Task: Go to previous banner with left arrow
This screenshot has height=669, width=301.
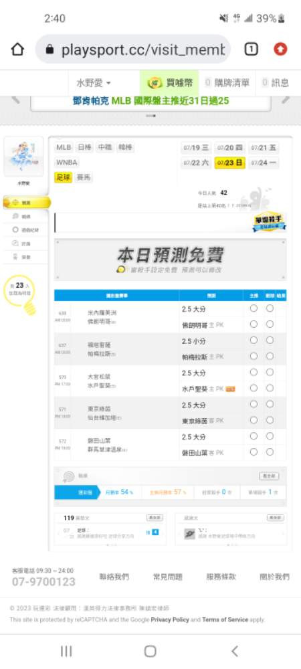Action: pos(15,100)
